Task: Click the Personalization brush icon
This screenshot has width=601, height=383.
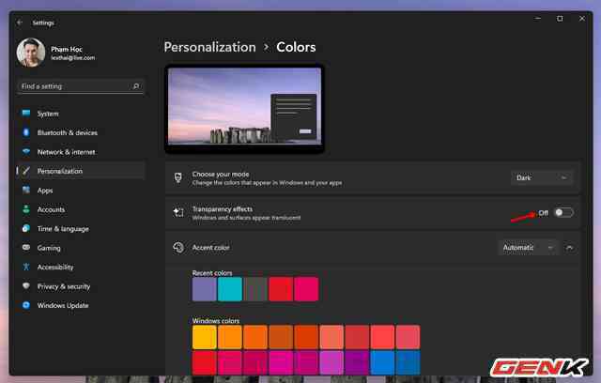Action: coord(26,171)
